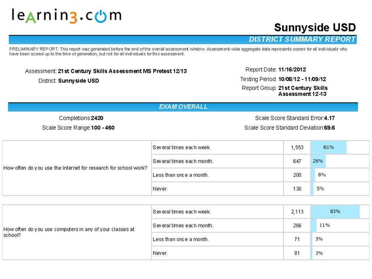372x279 pixels.
Task: Click the learning.com logo
Action: tap(66, 16)
